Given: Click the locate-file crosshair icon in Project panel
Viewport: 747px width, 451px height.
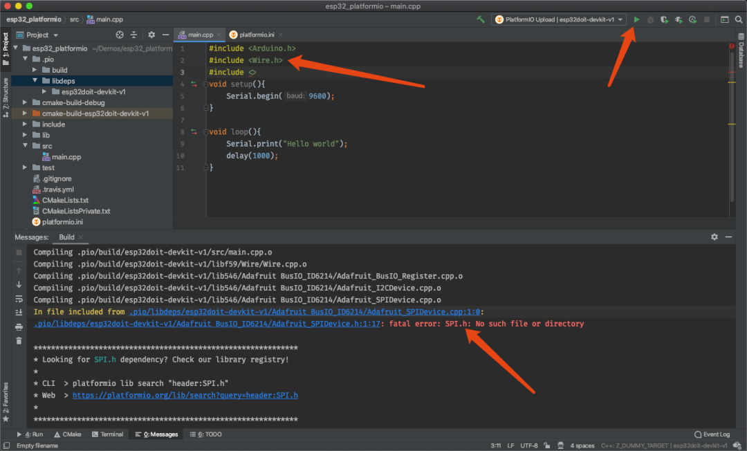Looking at the screenshot, I should tap(120, 35).
